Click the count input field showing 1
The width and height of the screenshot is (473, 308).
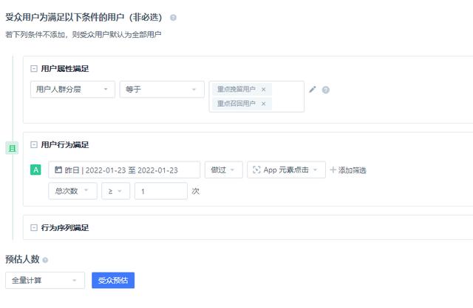160,191
